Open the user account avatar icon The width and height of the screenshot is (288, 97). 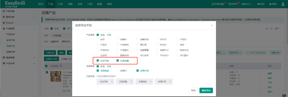point(283,4)
